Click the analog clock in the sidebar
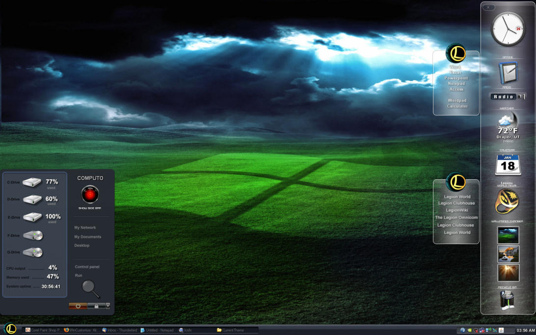Viewport: 536px width, 335px height. 508,29
